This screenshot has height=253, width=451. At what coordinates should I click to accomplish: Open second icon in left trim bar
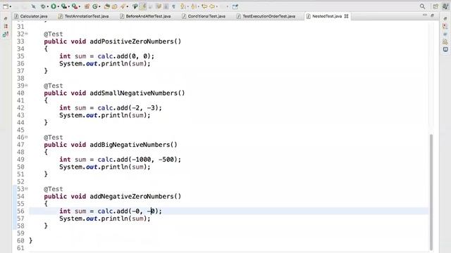pyautogui.click(x=6, y=27)
